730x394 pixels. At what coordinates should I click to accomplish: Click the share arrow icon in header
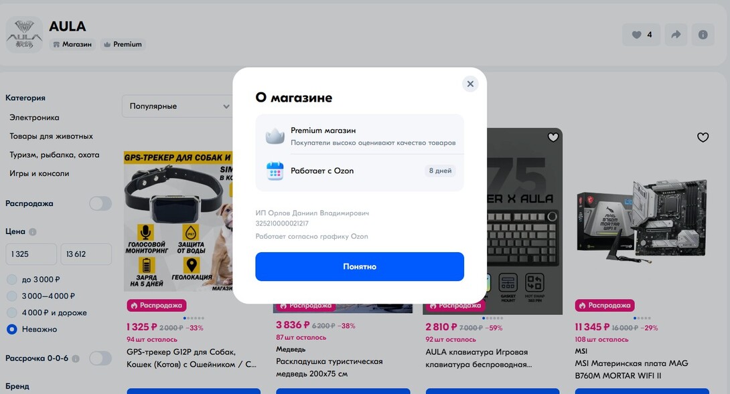coord(676,34)
